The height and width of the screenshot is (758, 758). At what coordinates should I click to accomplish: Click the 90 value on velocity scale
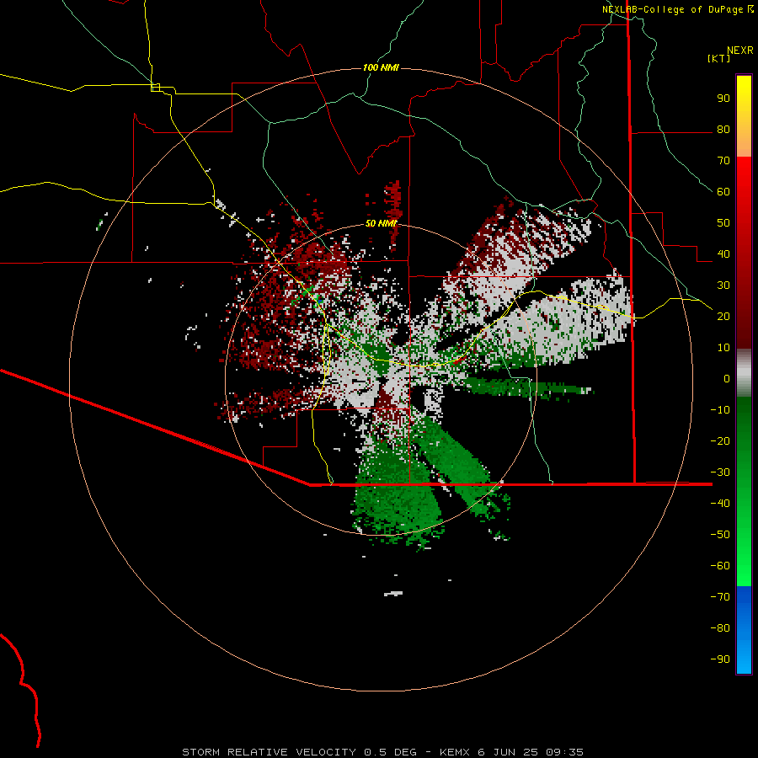tap(723, 99)
